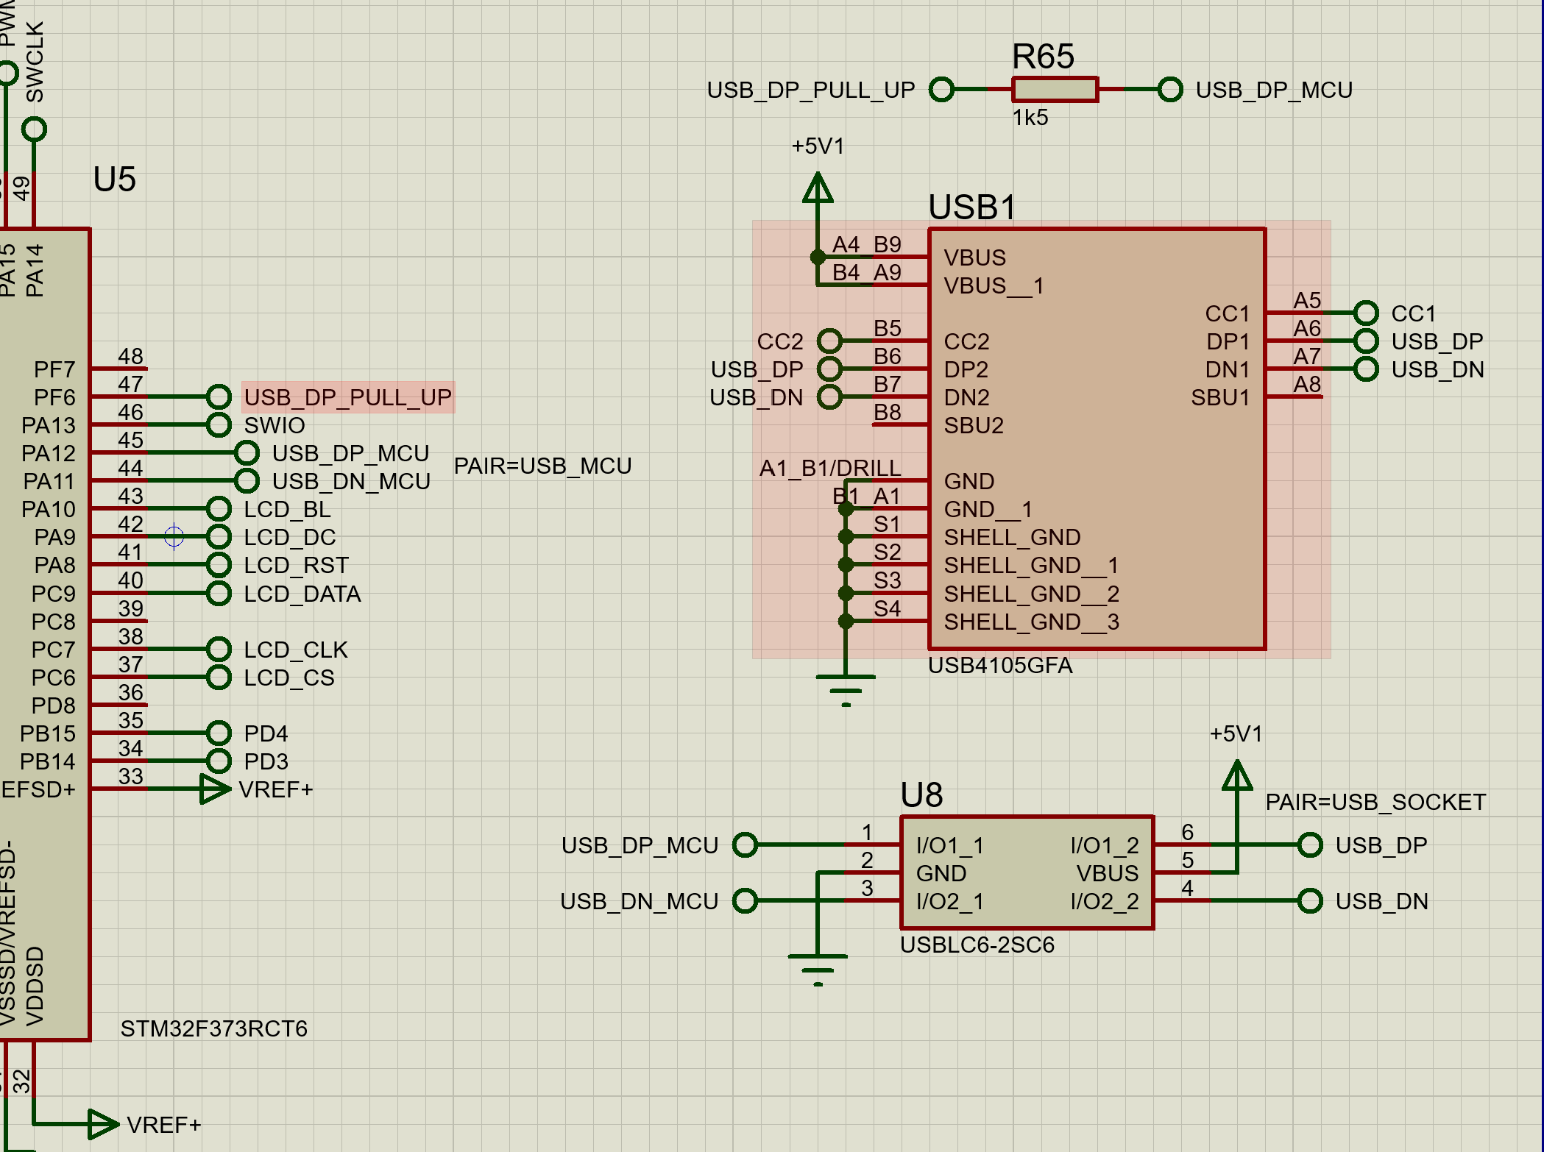Click the SWCLK terminal circle at pin 49

click(34, 129)
